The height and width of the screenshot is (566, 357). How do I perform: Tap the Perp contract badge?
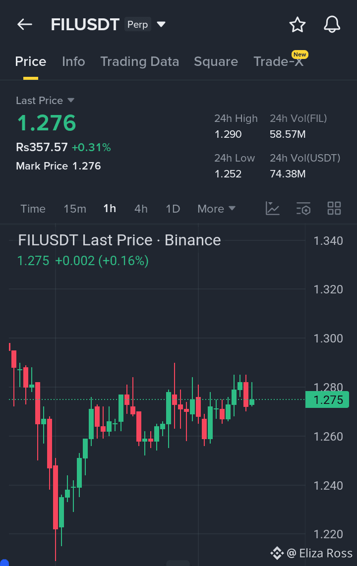tap(137, 24)
